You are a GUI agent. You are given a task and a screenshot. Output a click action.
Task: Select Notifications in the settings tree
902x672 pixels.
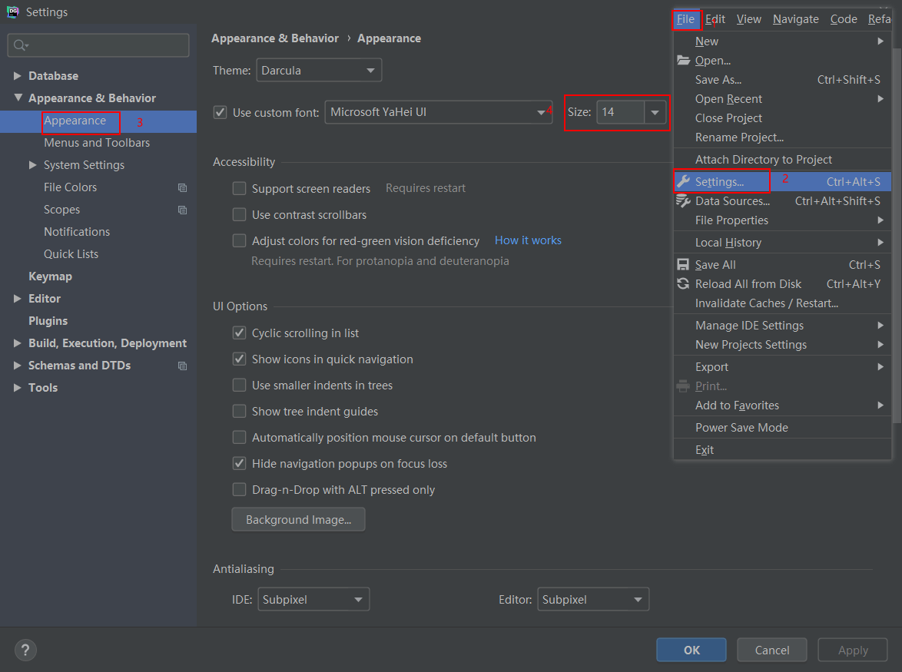click(77, 232)
